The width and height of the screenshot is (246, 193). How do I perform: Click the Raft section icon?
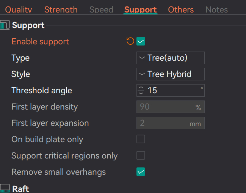[x=5, y=188]
